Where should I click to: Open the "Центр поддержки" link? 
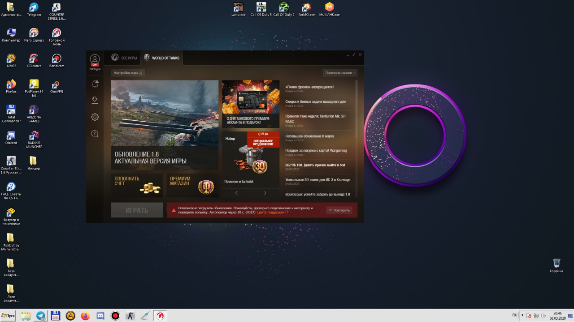(x=273, y=212)
